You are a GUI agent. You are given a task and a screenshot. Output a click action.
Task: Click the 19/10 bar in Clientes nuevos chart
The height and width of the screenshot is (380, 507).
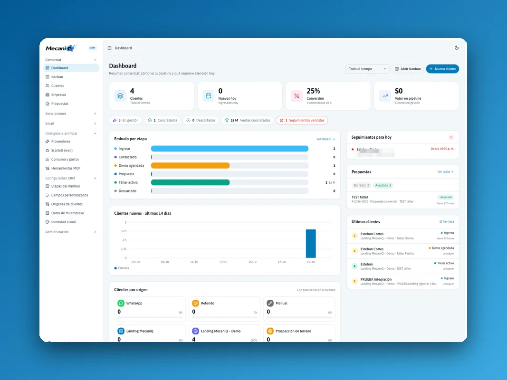pyautogui.click(x=311, y=243)
